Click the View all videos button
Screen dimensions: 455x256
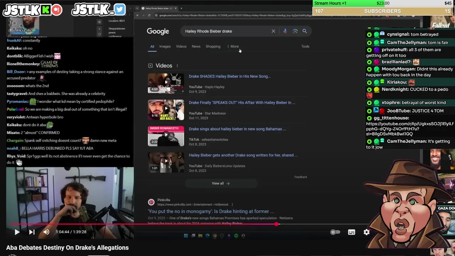point(221,183)
